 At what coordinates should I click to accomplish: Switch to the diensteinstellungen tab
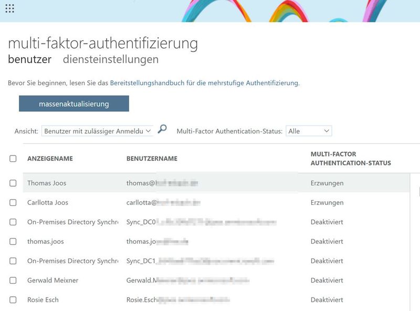[x=111, y=59]
